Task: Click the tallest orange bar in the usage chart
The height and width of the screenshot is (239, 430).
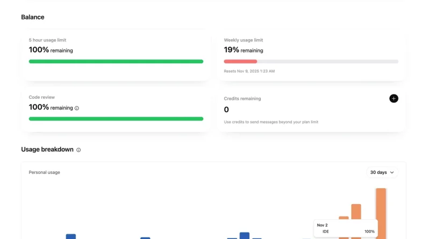Action: tap(381, 214)
